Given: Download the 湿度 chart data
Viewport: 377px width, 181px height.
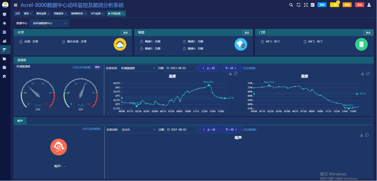Looking at the screenshot, I should [x=363, y=73].
